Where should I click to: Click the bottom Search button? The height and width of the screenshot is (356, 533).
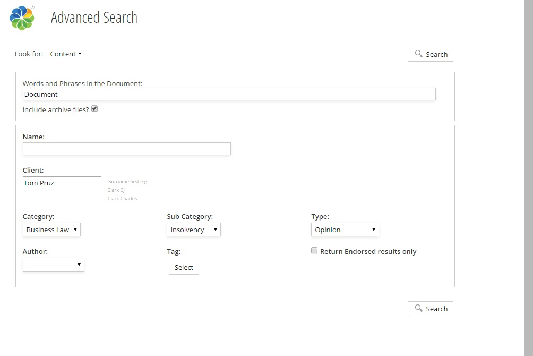tap(431, 309)
